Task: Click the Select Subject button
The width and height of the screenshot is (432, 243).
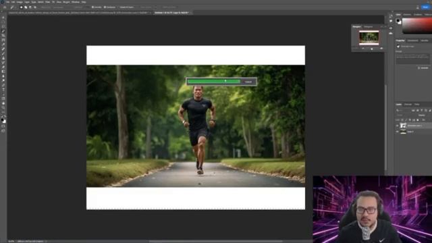Action: (x=146, y=7)
